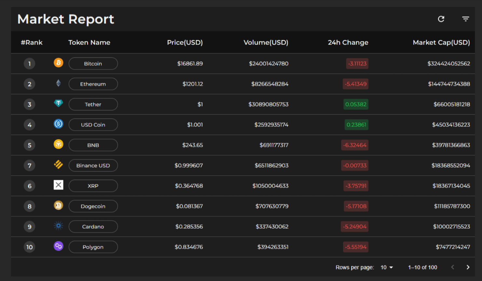
Task: Sort by Volume(USD) column header
Action: pyautogui.click(x=266, y=43)
